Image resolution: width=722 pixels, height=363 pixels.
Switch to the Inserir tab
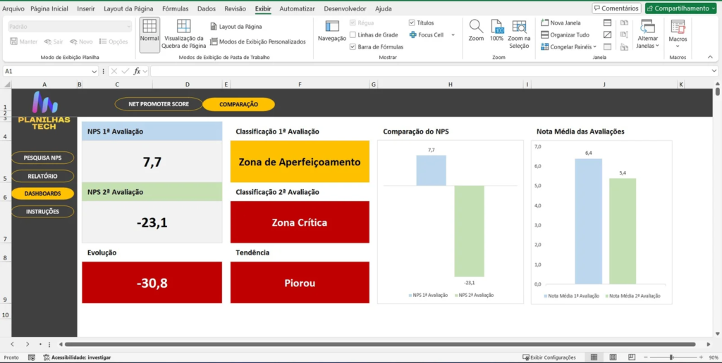pyautogui.click(x=86, y=8)
